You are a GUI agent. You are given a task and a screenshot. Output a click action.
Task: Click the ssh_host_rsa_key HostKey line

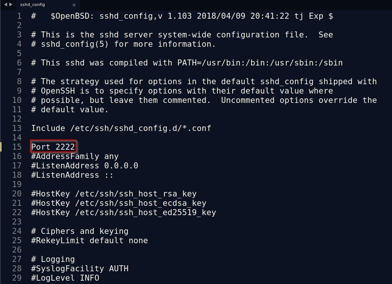pos(114,193)
